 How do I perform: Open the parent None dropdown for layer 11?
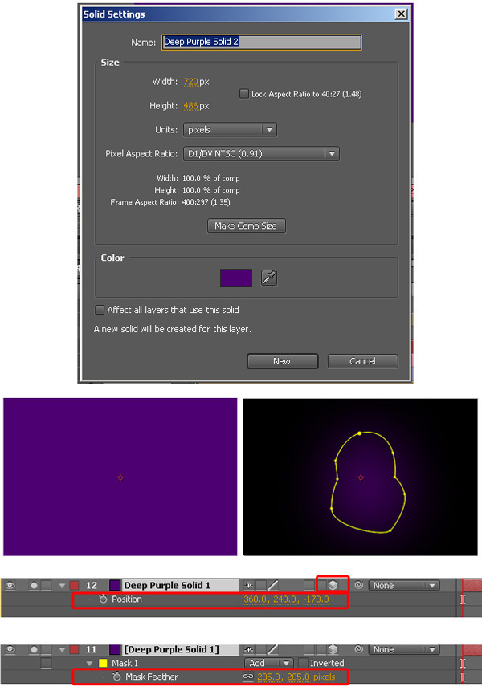point(404,649)
